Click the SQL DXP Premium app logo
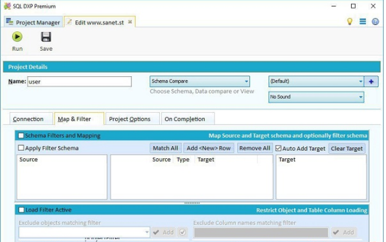 (7, 6)
